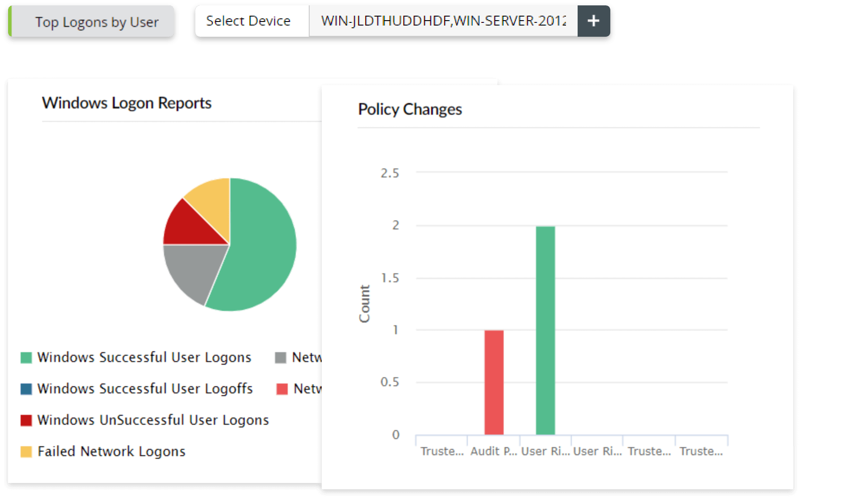This screenshot has width=855, height=500.
Task: Toggle Windows Successful User Logoffs legend swatch
Action: pos(26,389)
